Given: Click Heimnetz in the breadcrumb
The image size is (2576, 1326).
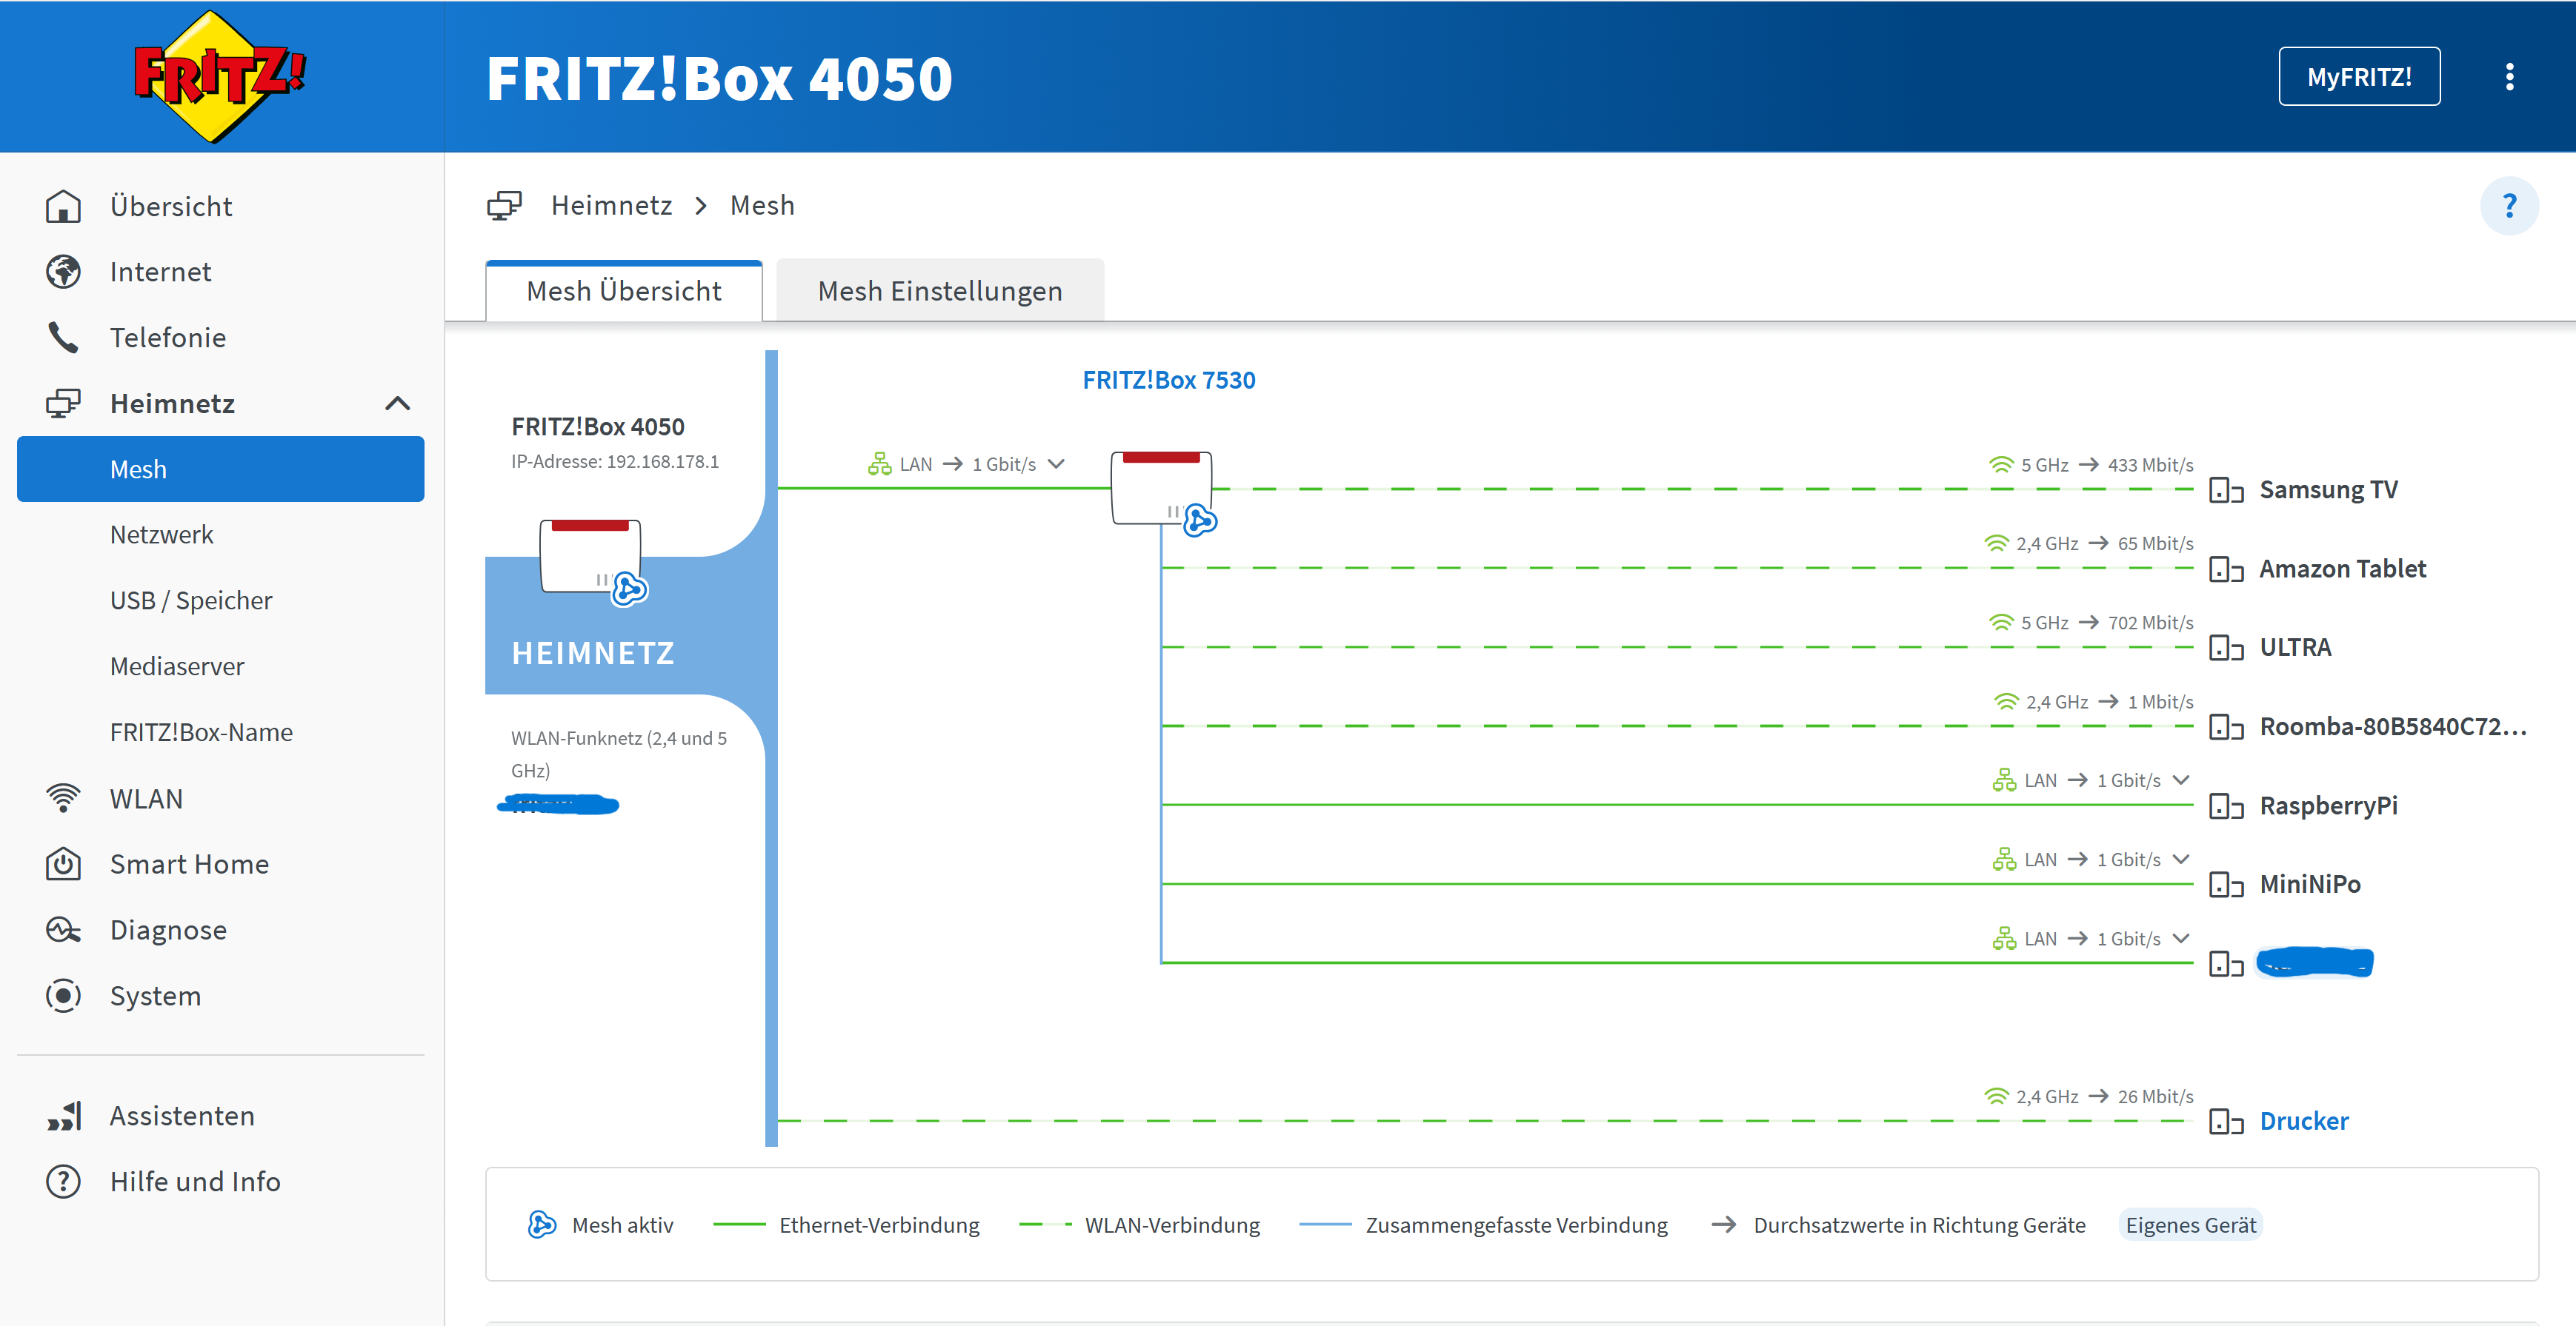Looking at the screenshot, I should pos(611,206).
